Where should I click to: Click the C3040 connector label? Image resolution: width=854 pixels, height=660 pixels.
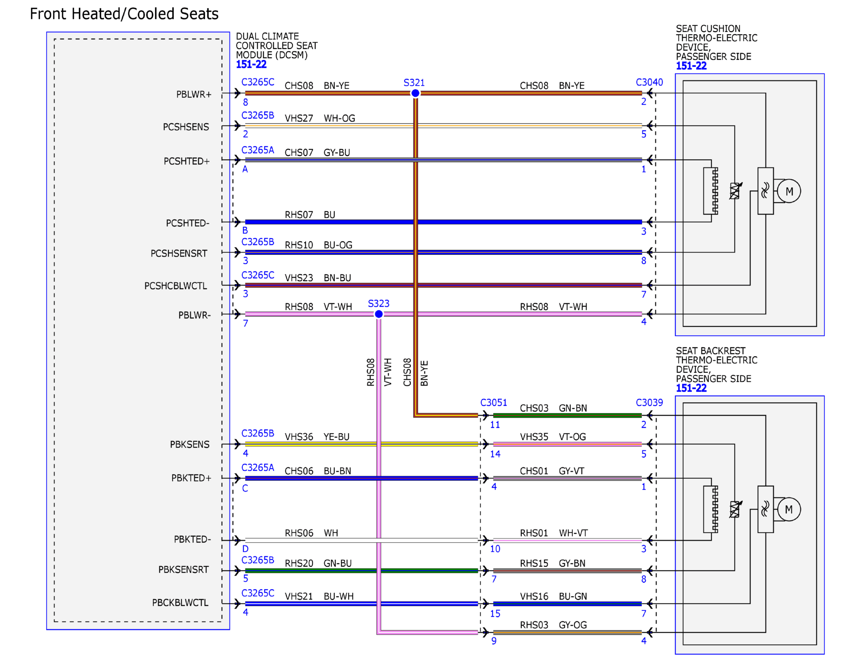649,82
